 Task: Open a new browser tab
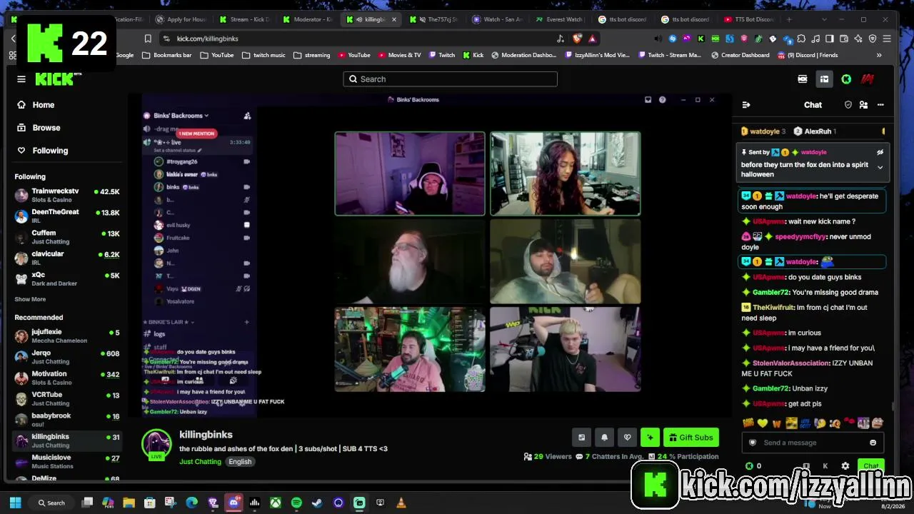click(789, 19)
